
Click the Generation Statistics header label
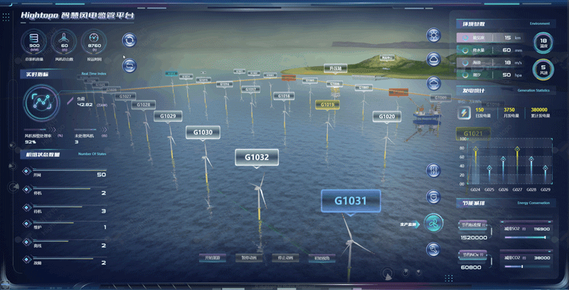pos(533,90)
